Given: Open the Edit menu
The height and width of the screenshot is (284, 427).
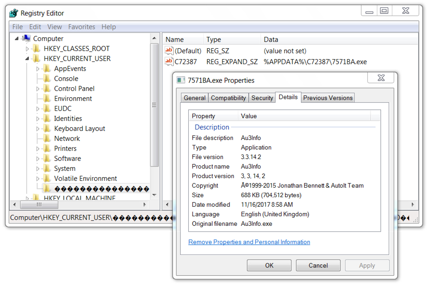Looking at the screenshot, I should point(35,27).
